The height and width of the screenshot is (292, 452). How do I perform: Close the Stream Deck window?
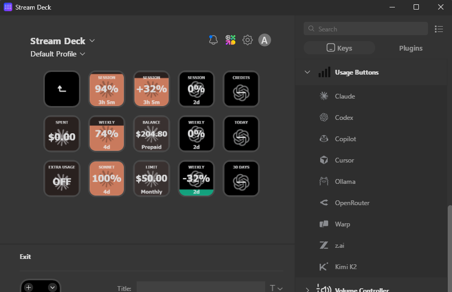click(x=440, y=7)
